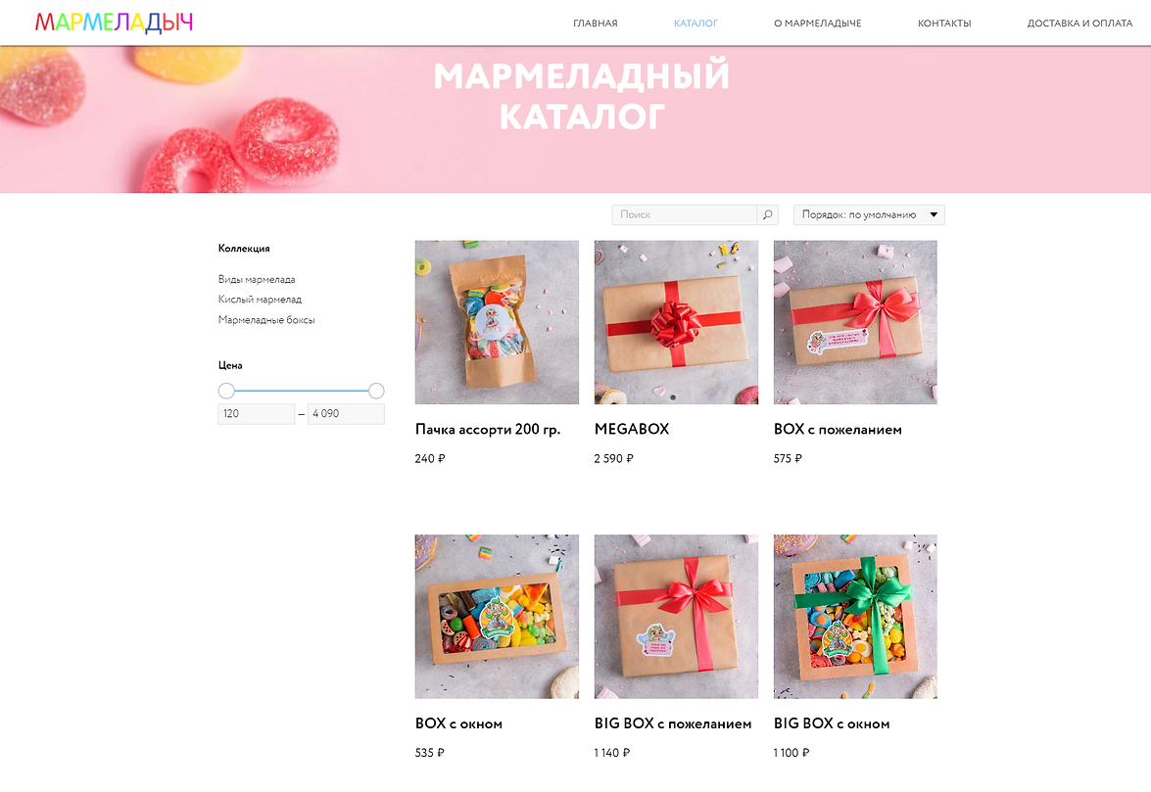1151x792 pixels.
Task: Click the minimum price field with 120
Action: coord(257,413)
